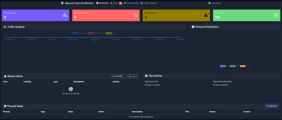Screen dimensions: 282x120
Task: Toggle Alerts series in traffic chart legend
Action: click(x=108, y=33)
